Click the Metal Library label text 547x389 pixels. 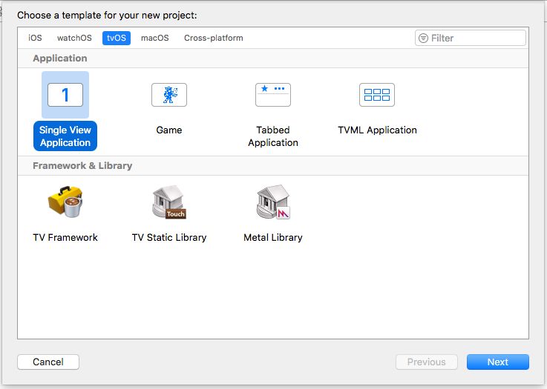tap(273, 238)
